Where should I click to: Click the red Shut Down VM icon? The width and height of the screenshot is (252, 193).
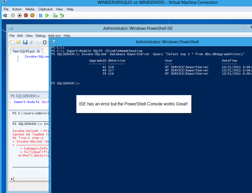click(x=26, y=15)
